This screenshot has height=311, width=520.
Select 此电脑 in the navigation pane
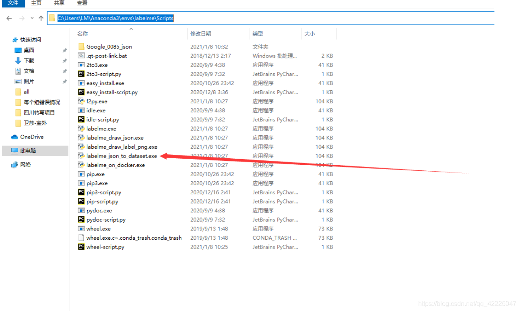click(28, 151)
